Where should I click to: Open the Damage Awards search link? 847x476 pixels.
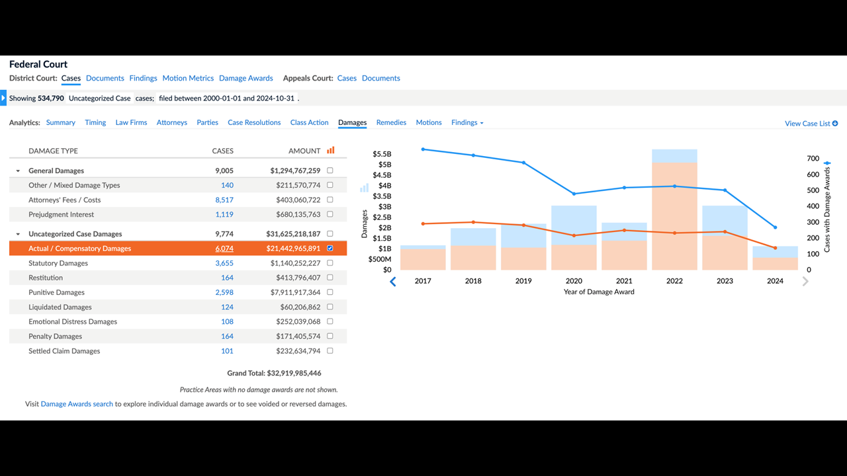77,404
